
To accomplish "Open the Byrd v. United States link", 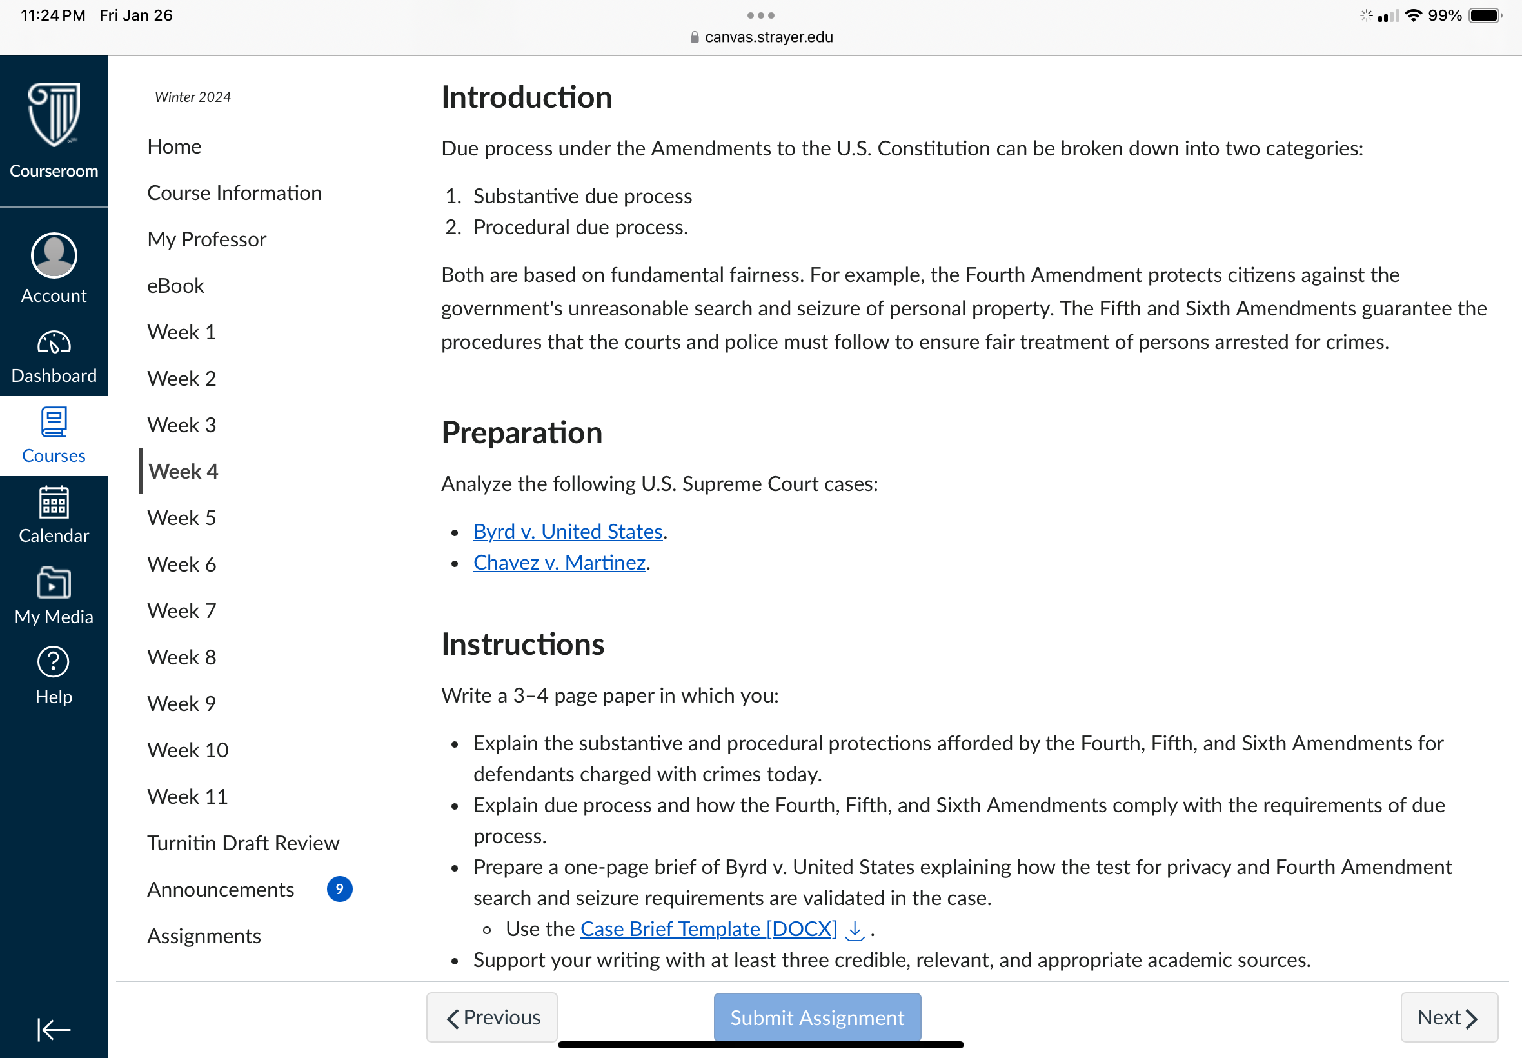I will coord(568,531).
